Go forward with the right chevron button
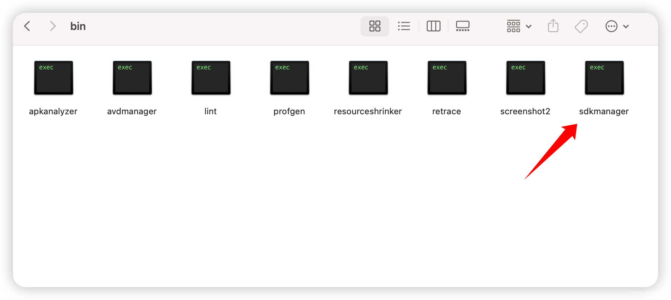Image resolution: width=671 pixels, height=300 pixels. click(x=53, y=26)
